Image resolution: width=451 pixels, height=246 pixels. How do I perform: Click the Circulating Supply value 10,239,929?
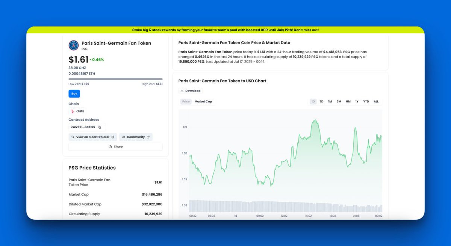pos(153,214)
